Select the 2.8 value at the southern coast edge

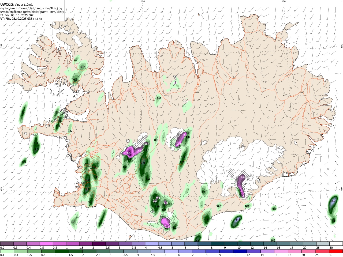[x=197, y=241]
